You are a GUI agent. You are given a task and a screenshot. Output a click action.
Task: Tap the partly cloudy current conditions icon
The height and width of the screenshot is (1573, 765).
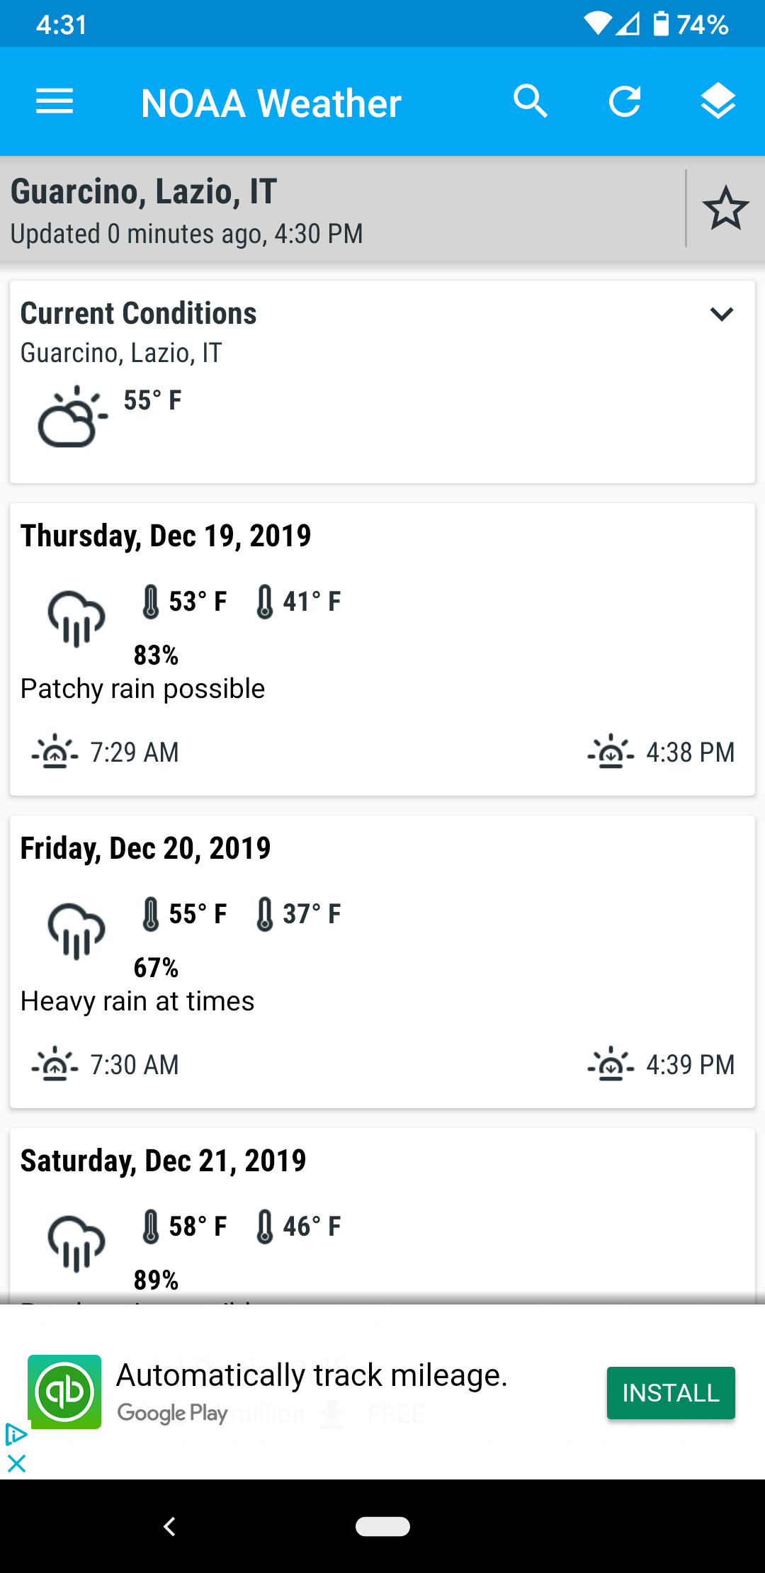point(72,417)
